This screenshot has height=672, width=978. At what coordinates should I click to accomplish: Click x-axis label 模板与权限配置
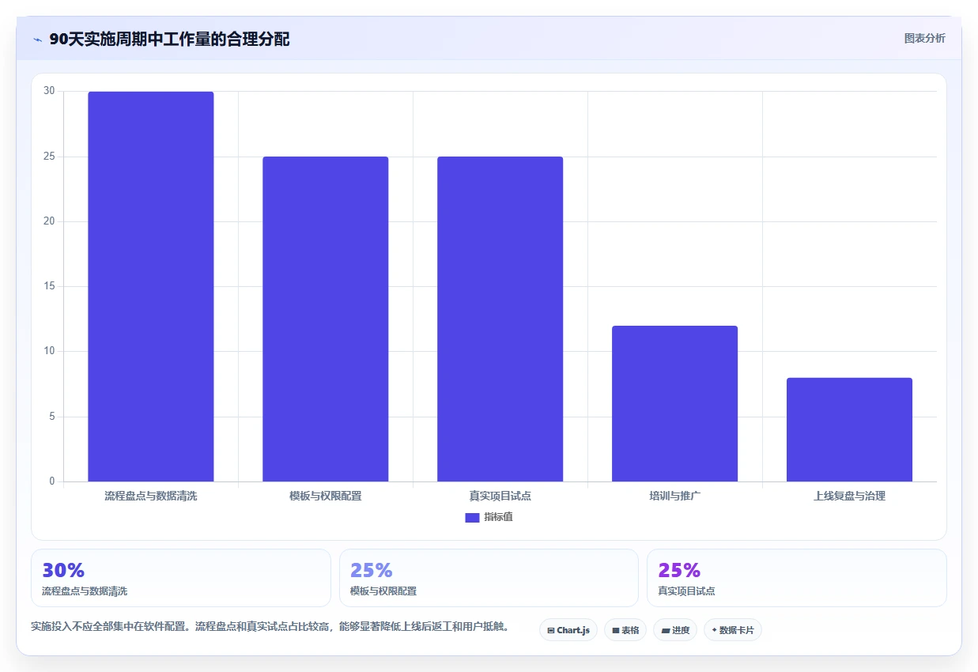[x=325, y=496]
